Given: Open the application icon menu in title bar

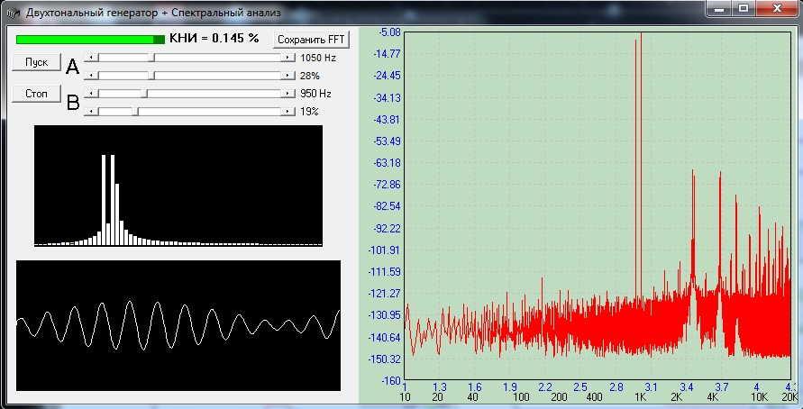Looking at the screenshot, I should click(14, 13).
